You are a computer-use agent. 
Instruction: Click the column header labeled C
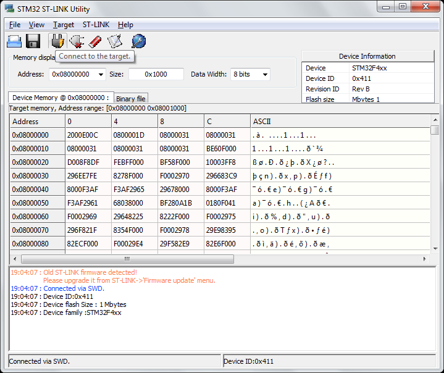(227, 122)
